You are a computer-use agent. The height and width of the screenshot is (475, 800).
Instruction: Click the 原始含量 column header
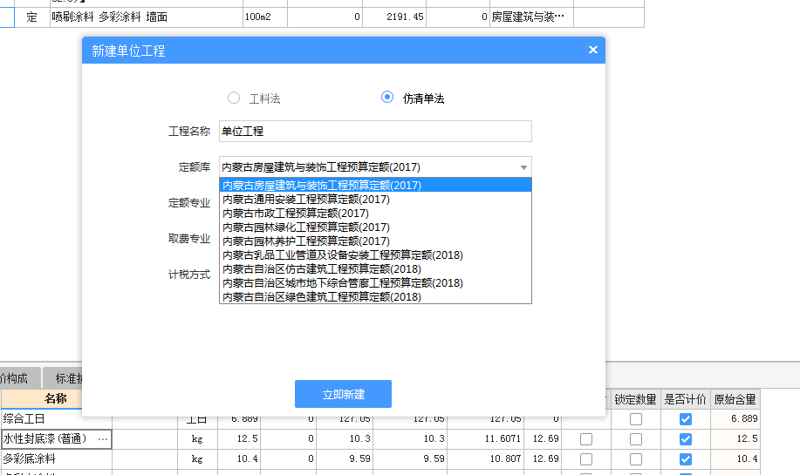[735, 399]
